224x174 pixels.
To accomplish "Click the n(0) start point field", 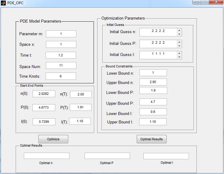I will (x=44, y=94).
